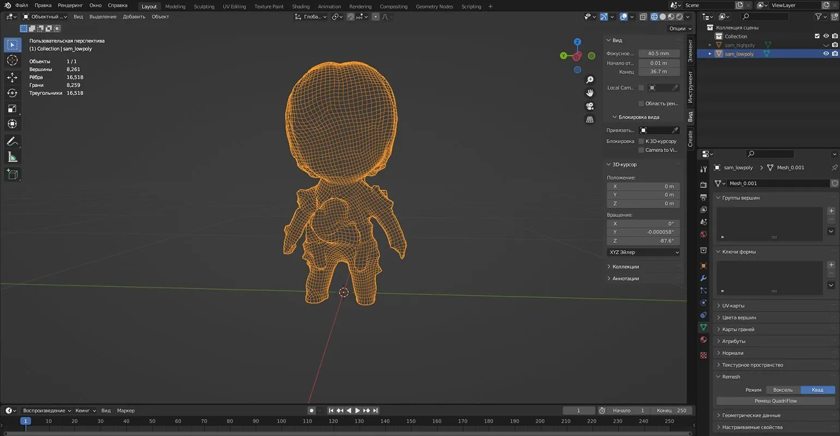Open the Рендеринг menu
This screenshot has height=436, width=840.
tap(70, 5)
